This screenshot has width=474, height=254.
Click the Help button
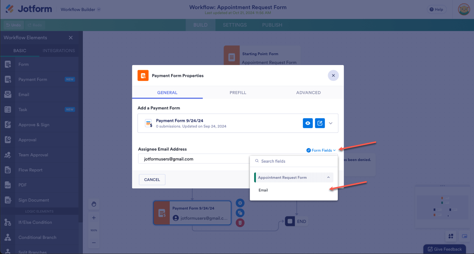(x=437, y=10)
